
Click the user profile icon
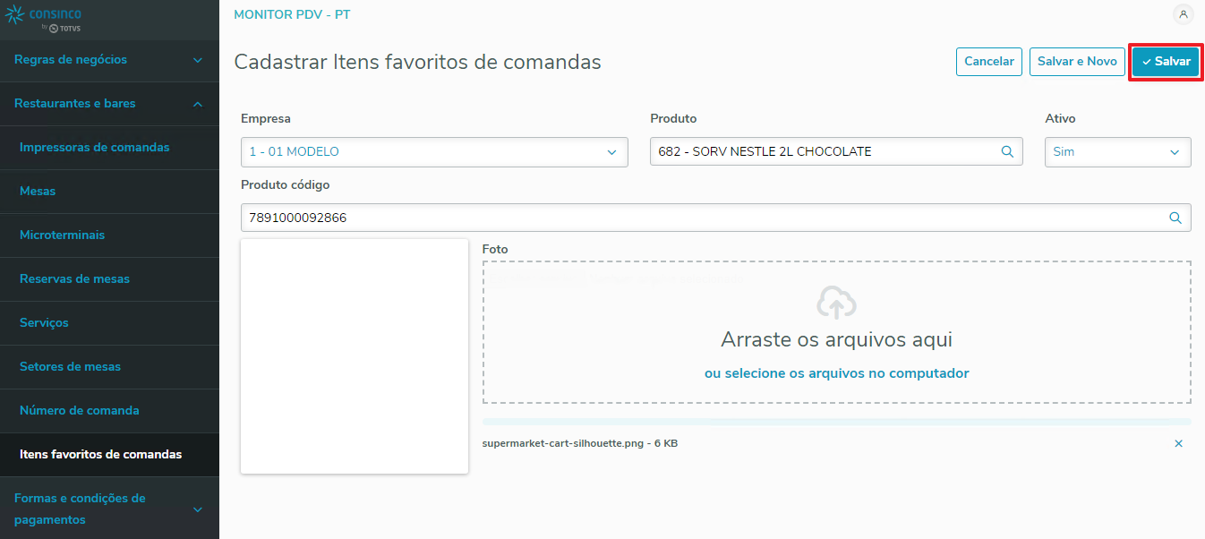click(1183, 14)
